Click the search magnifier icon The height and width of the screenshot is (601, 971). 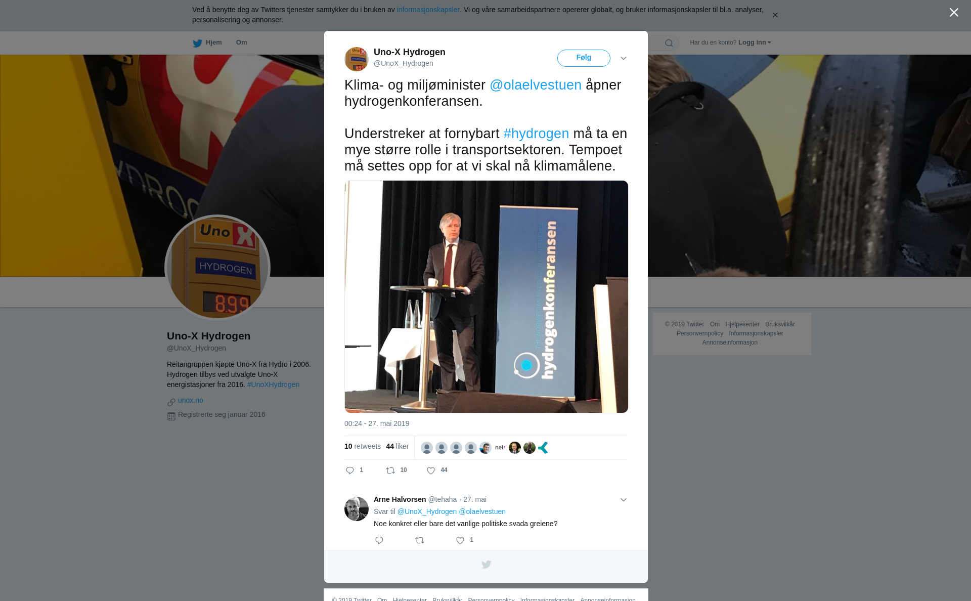[669, 43]
